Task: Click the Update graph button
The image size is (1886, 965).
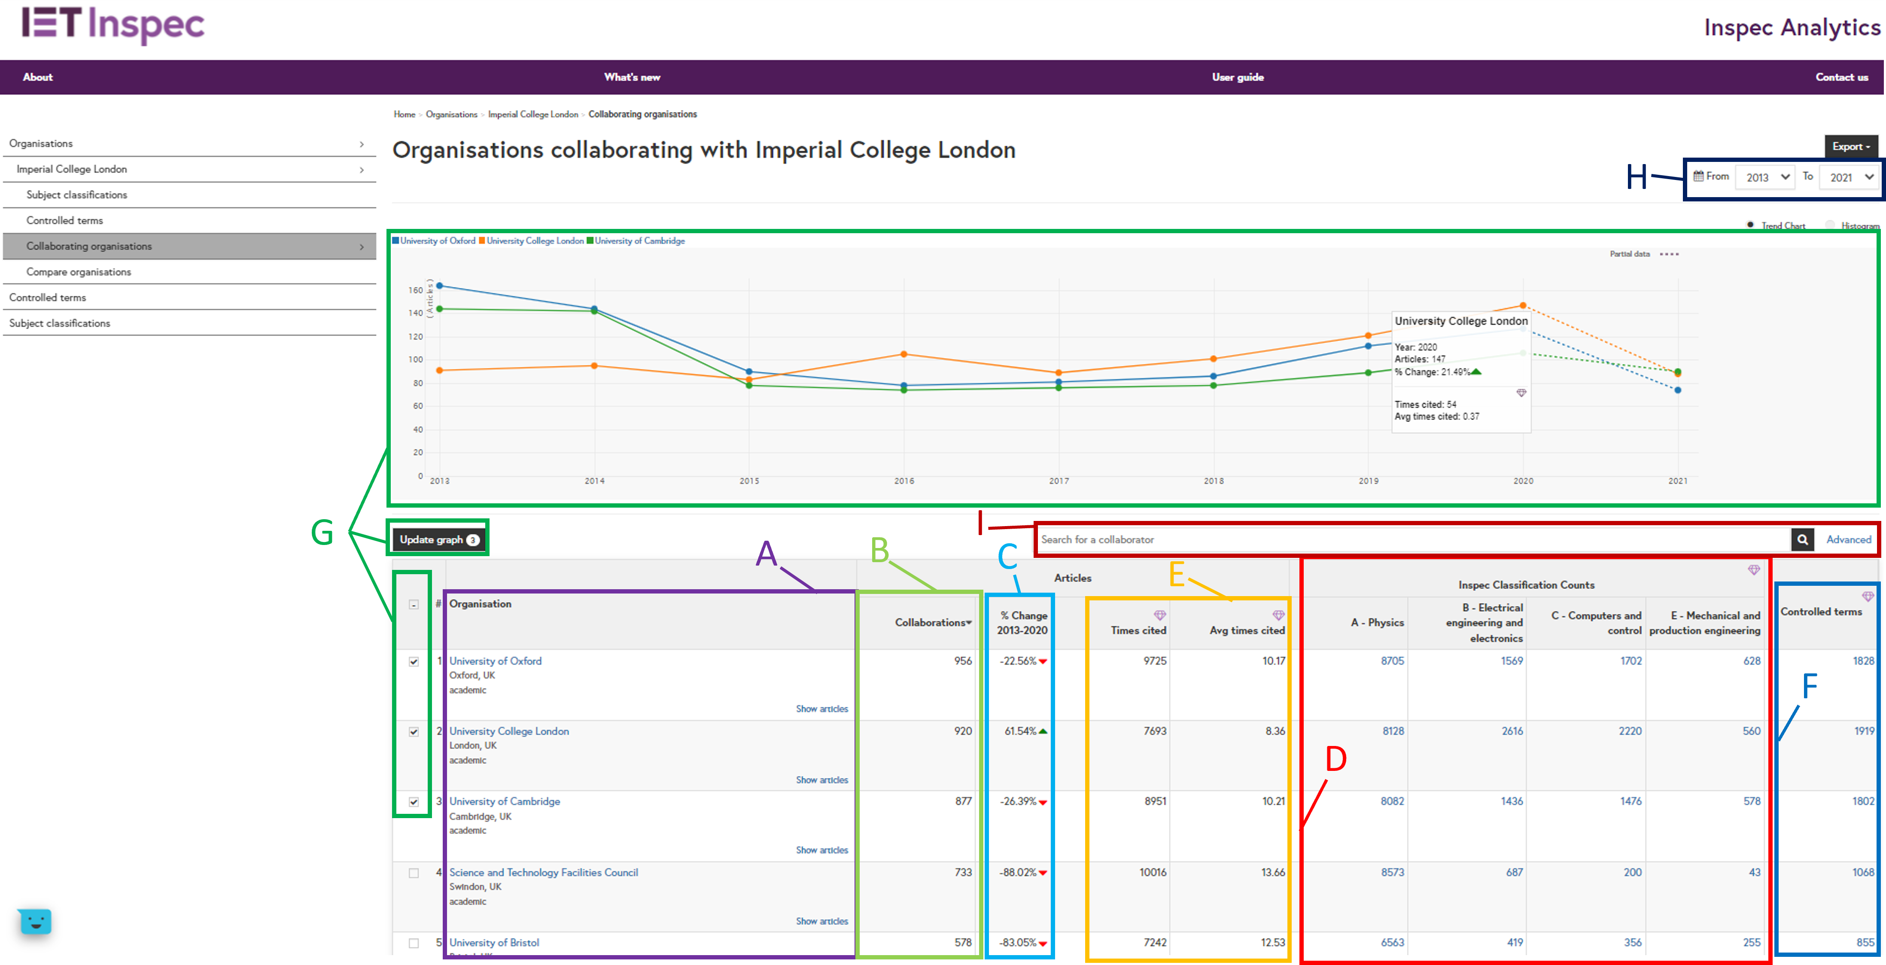Action: pyautogui.click(x=438, y=539)
